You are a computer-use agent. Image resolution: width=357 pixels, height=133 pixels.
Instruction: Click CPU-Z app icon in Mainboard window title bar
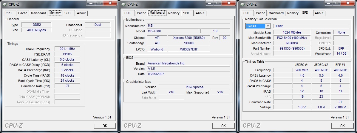(123, 4)
